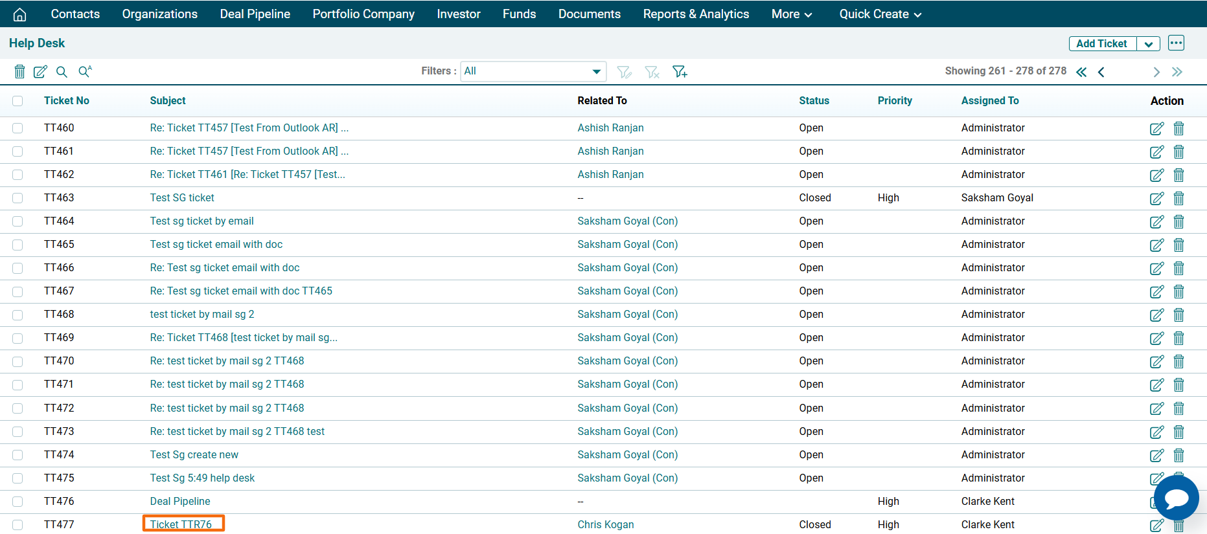Image resolution: width=1207 pixels, height=534 pixels.
Task: Open advanced search icon in toolbar
Action: pyautogui.click(x=85, y=71)
